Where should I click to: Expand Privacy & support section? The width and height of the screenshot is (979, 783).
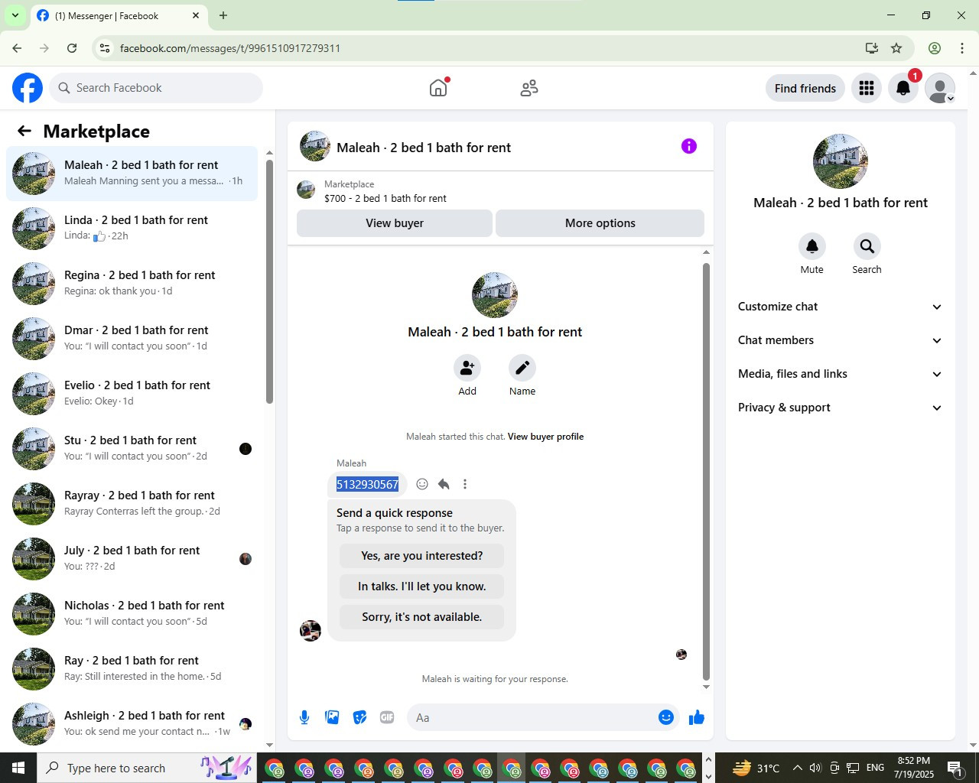tap(840, 408)
